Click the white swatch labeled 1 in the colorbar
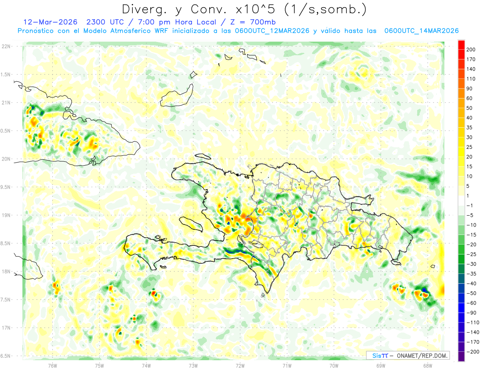This screenshot has height=371, width=480. [x=461, y=201]
